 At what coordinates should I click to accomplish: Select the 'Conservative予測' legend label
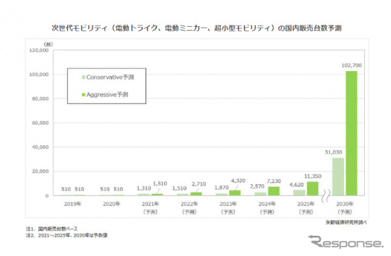110,78
